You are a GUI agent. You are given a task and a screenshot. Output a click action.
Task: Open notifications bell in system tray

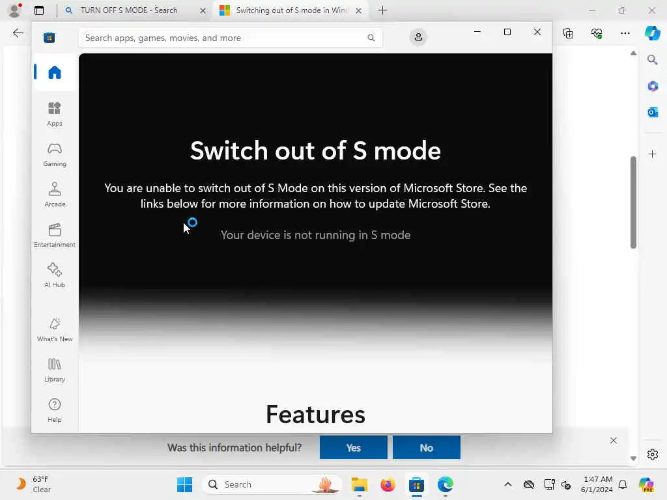[x=623, y=484]
